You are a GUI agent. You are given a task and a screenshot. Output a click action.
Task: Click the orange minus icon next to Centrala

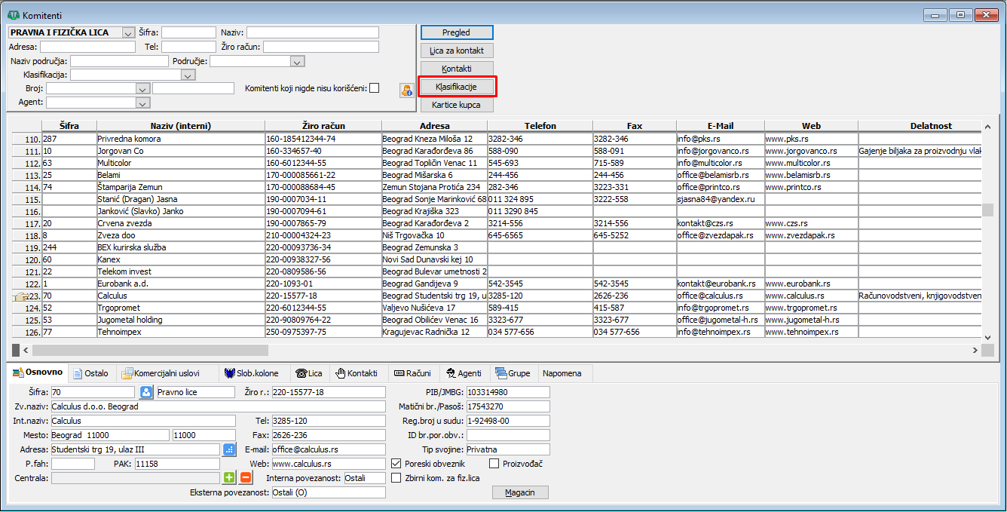245,477
